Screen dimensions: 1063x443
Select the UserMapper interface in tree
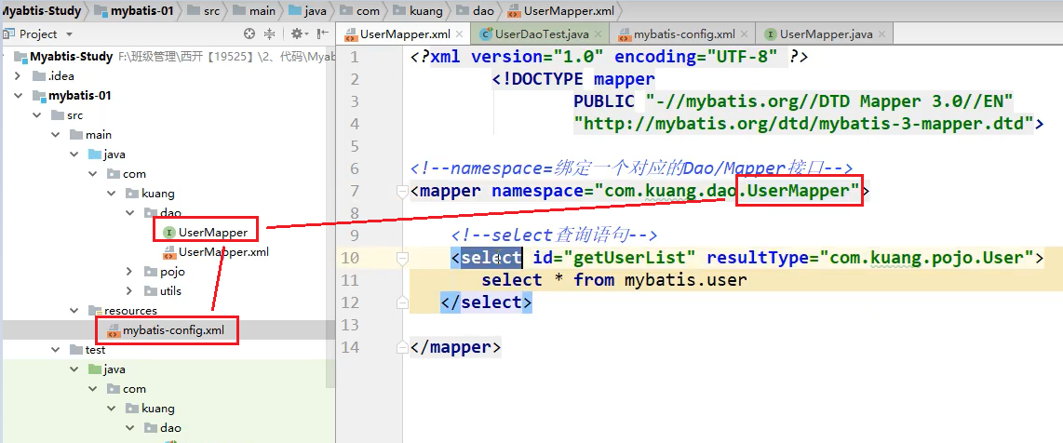pos(206,233)
